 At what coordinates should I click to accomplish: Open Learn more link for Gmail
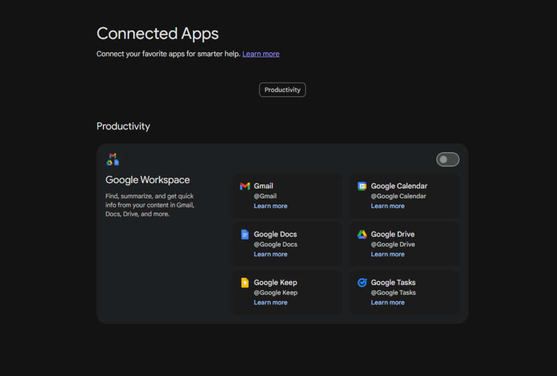click(x=270, y=206)
